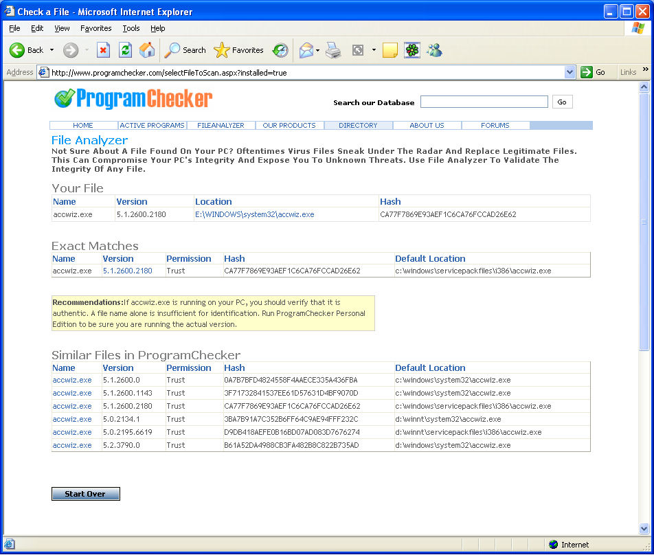Open accwiz.exe link for version 5.0.2195.6619

(x=71, y=432)
